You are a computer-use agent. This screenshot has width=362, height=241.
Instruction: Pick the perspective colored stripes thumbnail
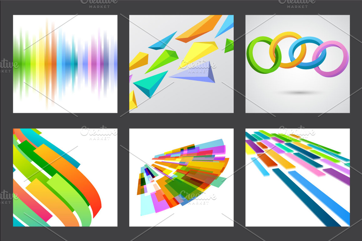click(x=297, y=177)
